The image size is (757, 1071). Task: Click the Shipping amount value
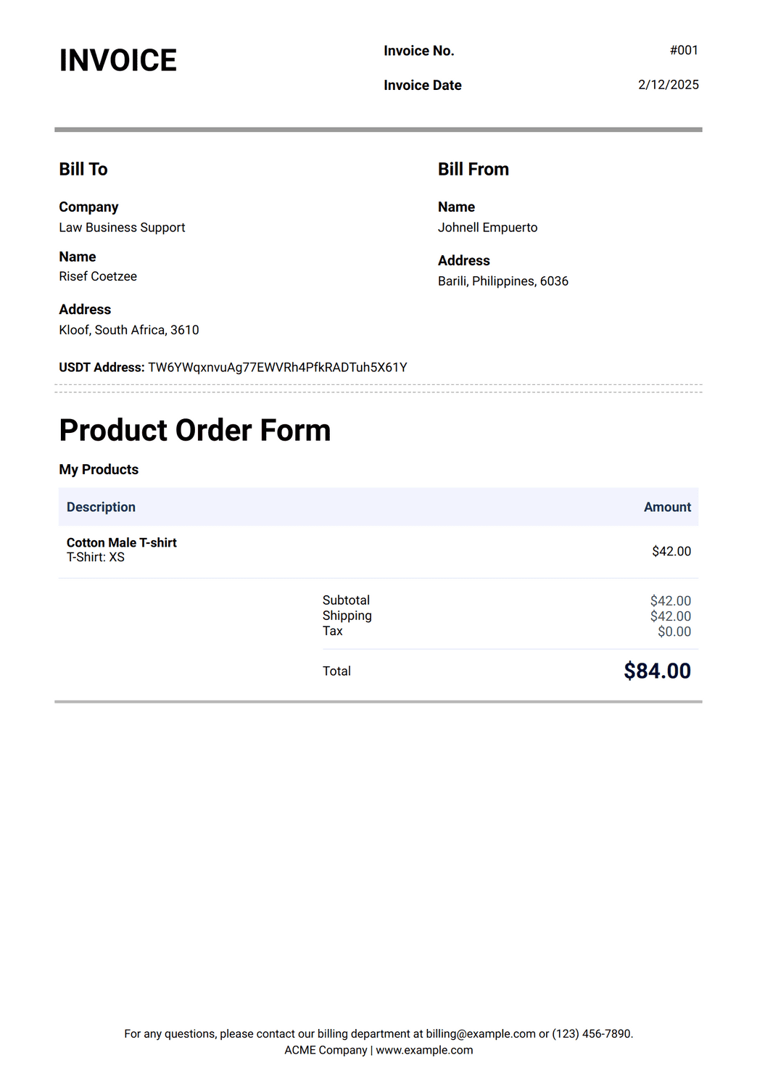(x=670, y=616)
